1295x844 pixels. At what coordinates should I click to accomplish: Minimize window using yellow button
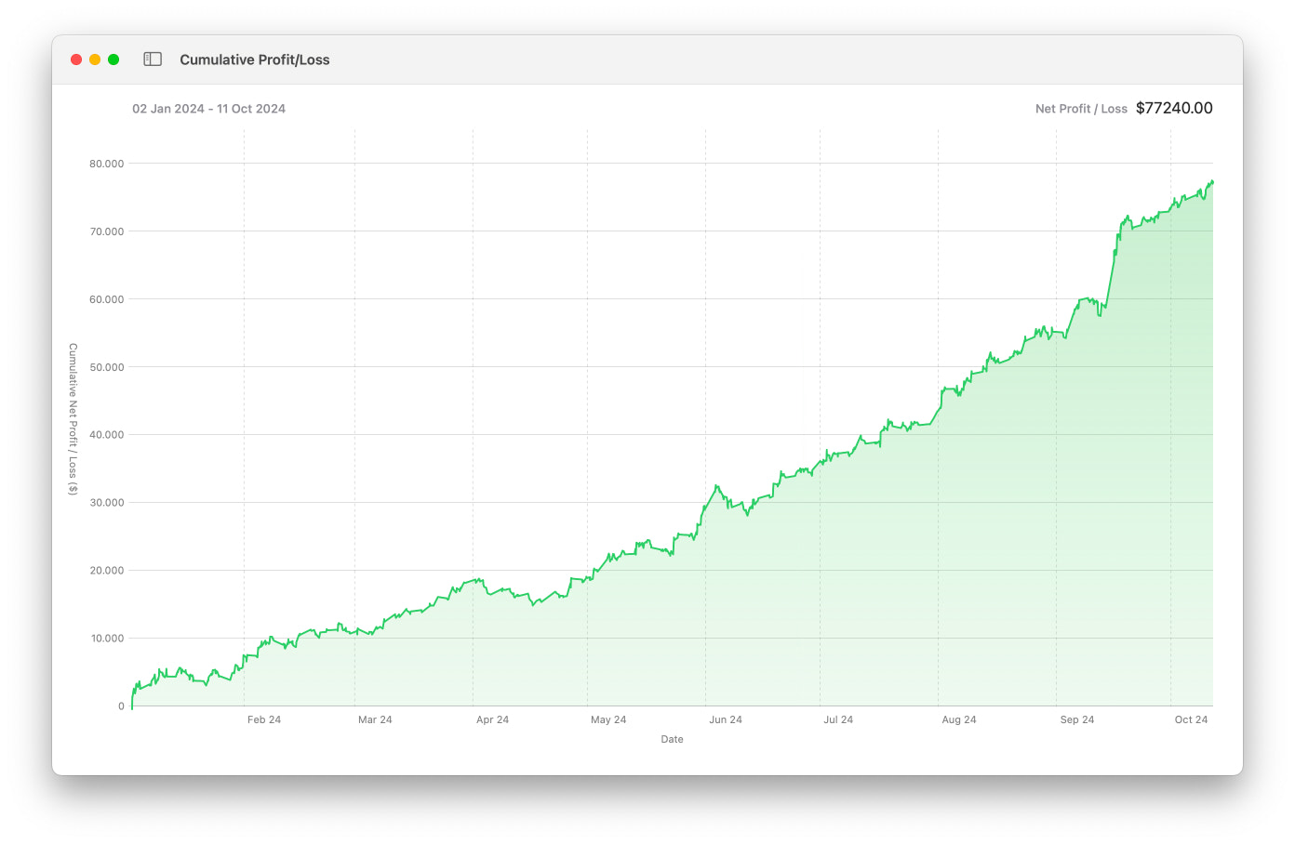(95, 59)
